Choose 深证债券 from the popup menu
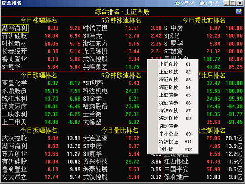This screenshot has width=245, height=184. tap(173, 103)
